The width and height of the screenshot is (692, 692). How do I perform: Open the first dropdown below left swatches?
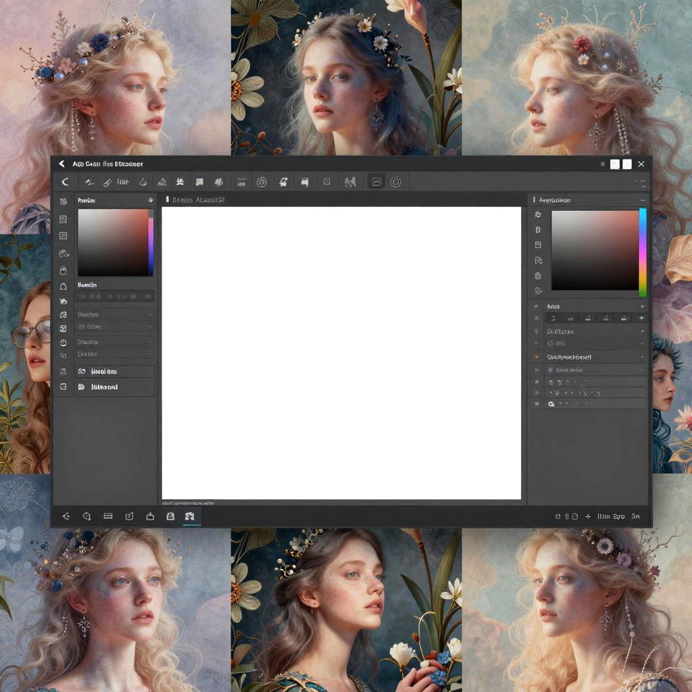pos(114,314)
